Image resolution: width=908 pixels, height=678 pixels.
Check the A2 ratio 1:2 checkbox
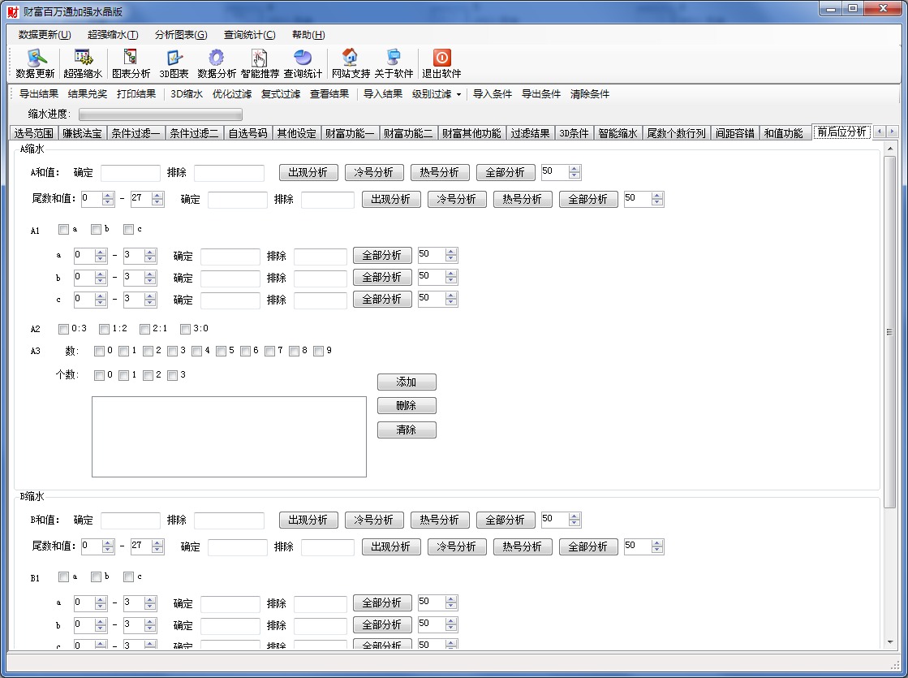point(105,329)
